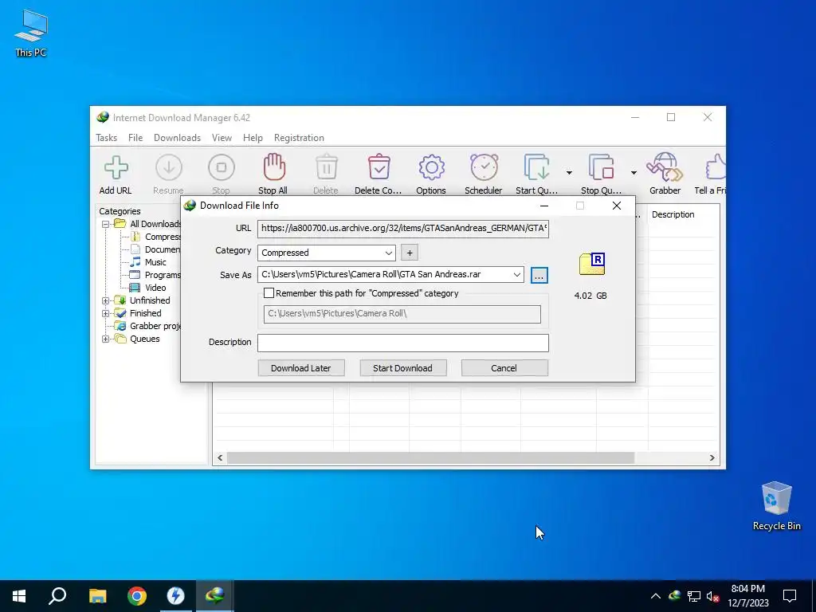816x612 pixels.
Task: Click Cancel in Download File Info
Action: [504, 368]
